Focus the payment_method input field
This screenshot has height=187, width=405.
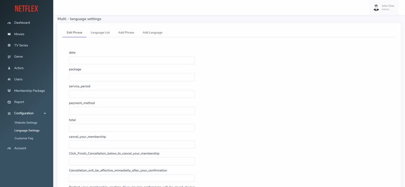coord(132,111)
